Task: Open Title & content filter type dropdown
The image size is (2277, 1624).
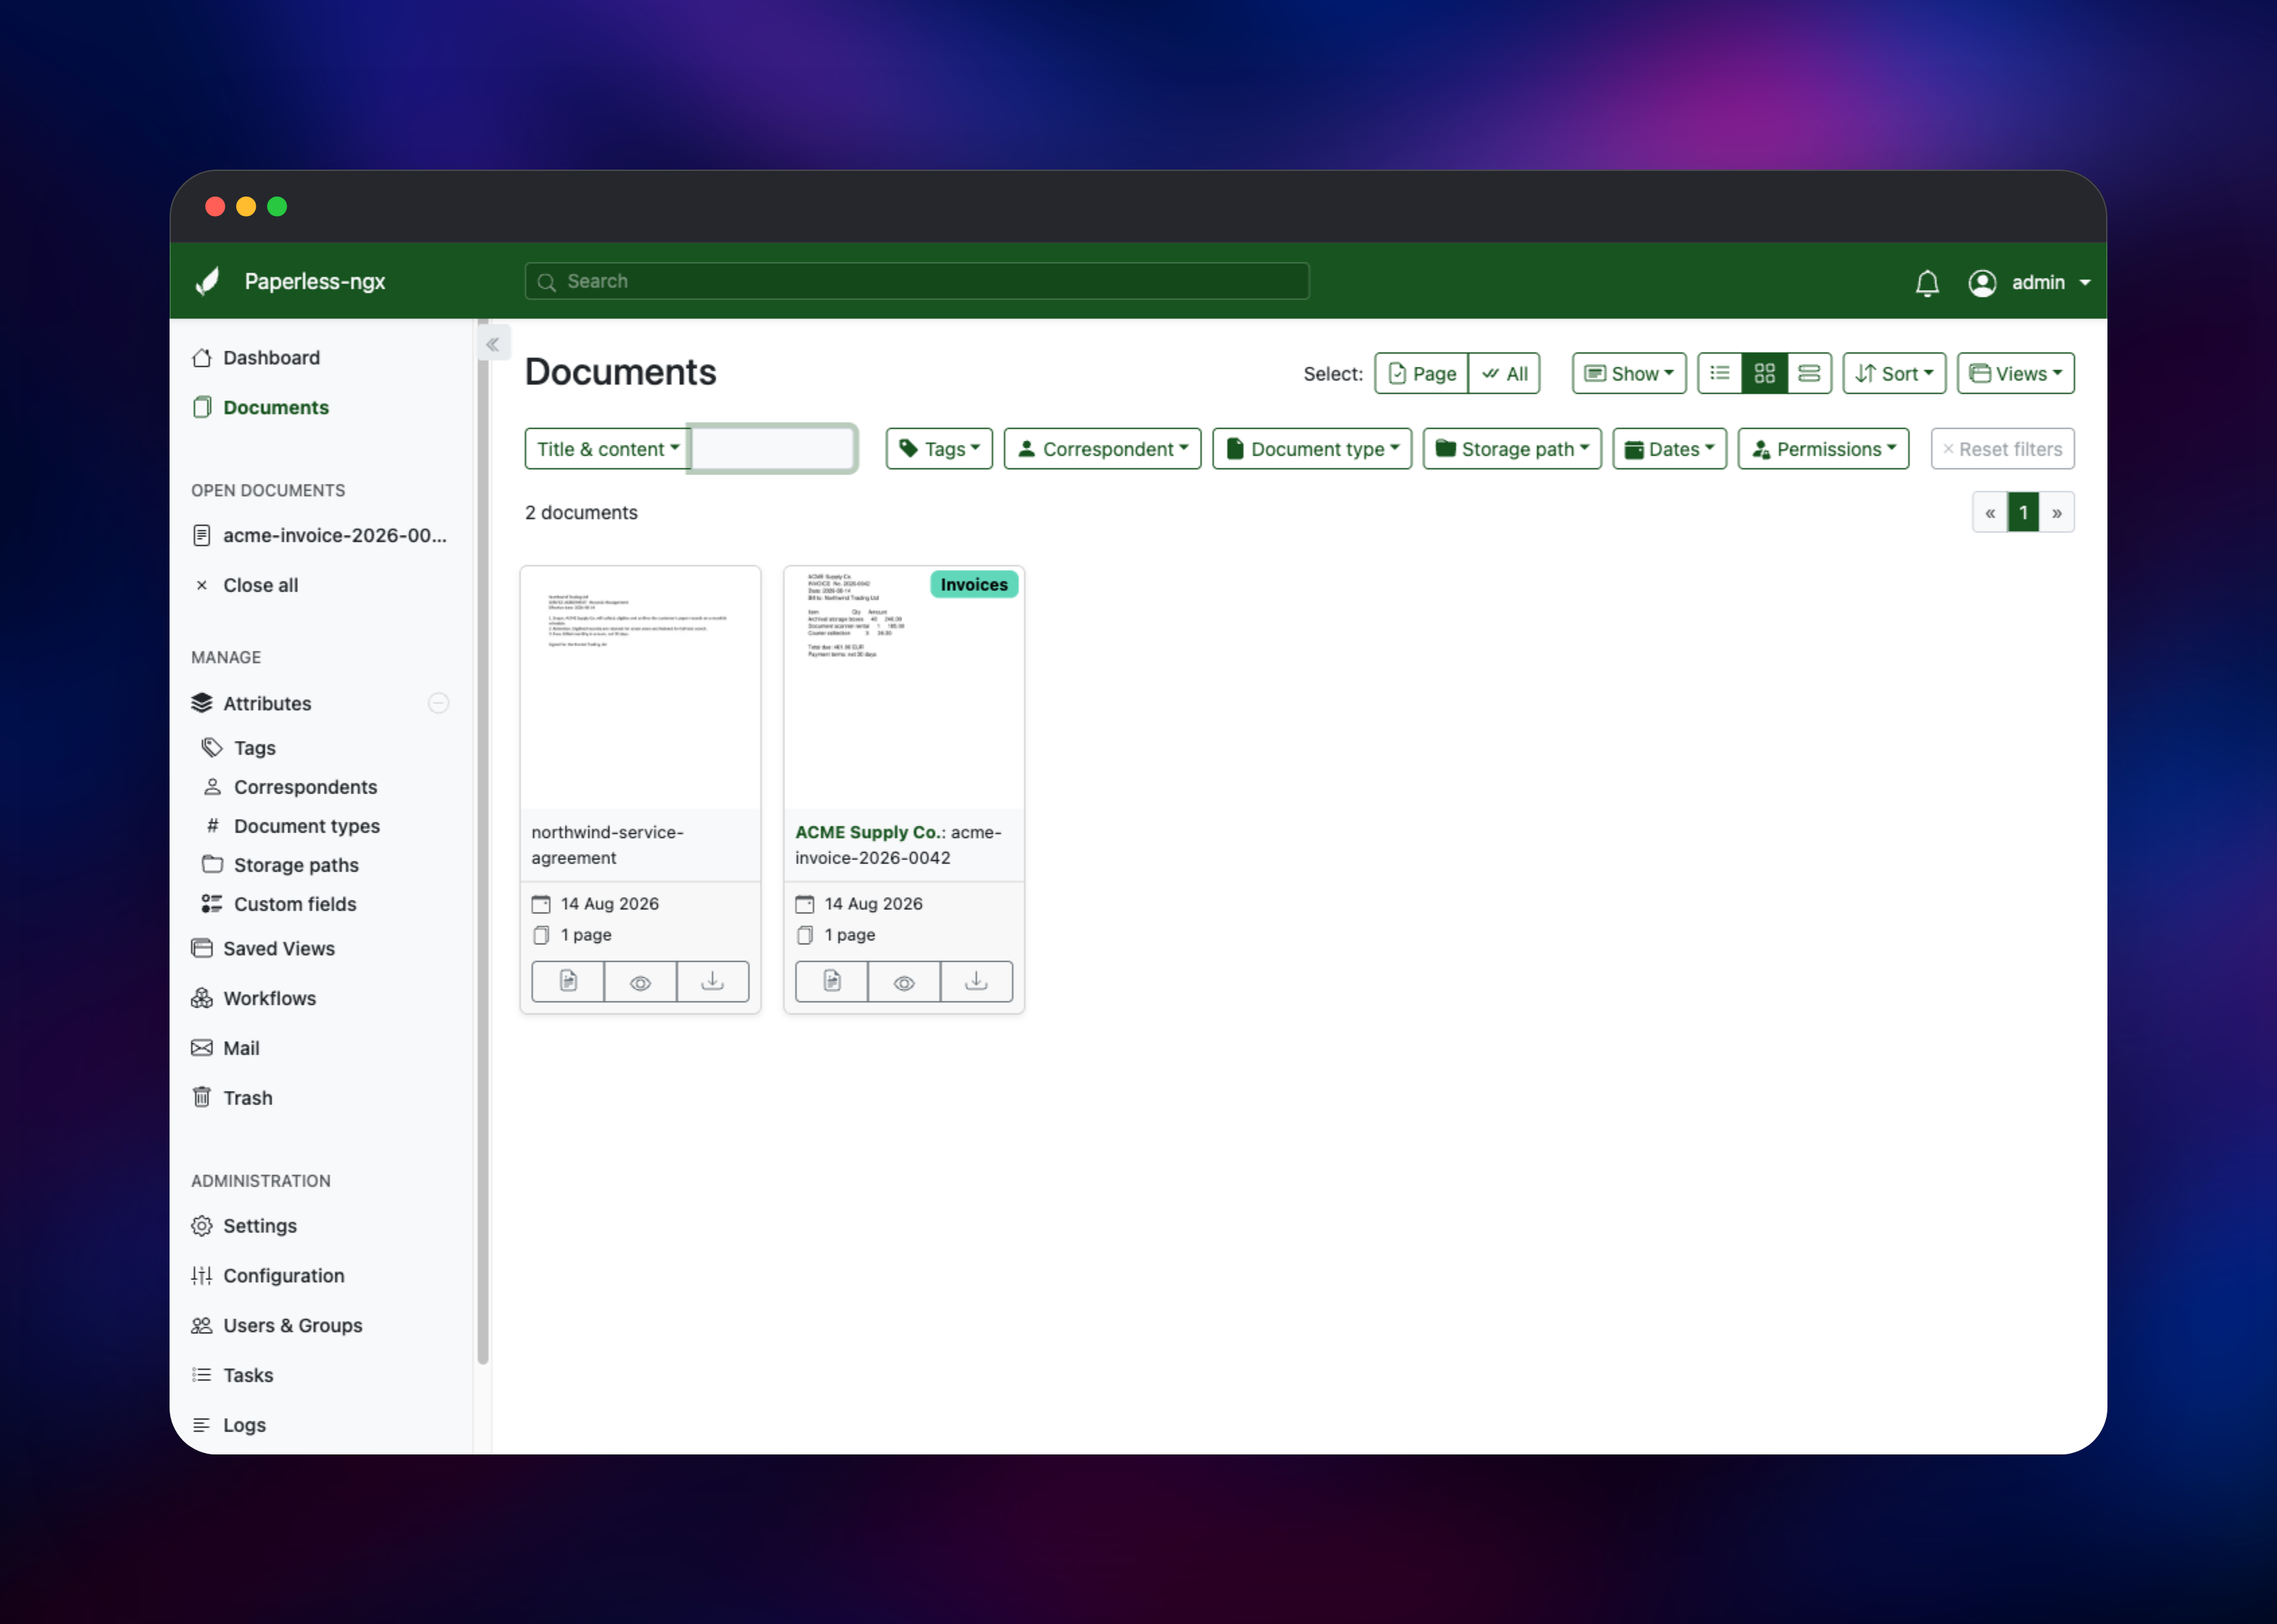Action: 607,449
